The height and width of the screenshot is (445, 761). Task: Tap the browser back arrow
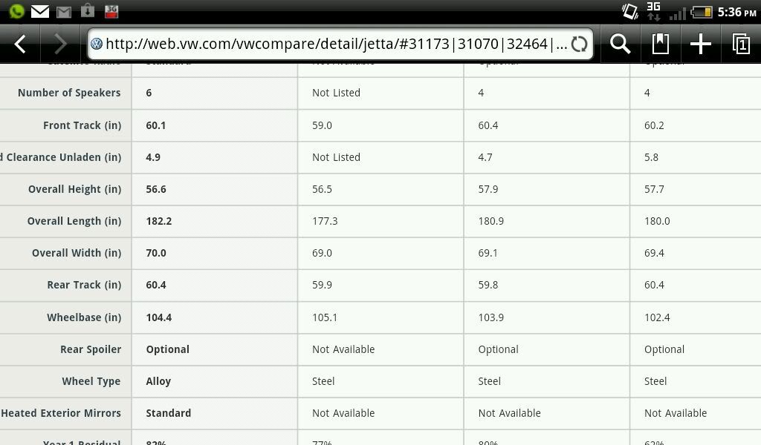[21, 44]
